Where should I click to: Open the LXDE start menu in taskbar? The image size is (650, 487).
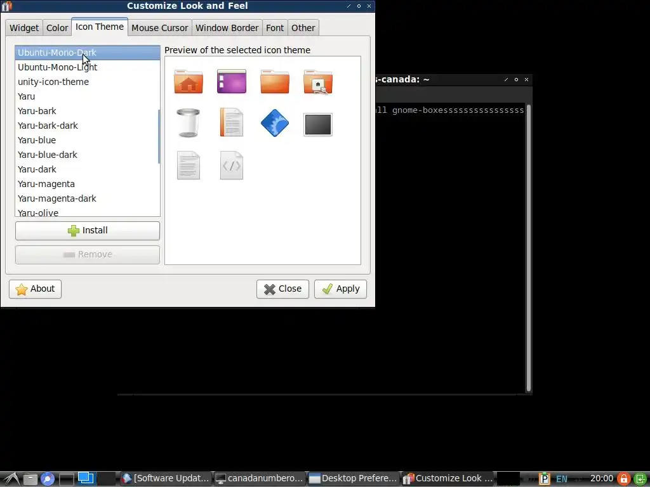11,478
